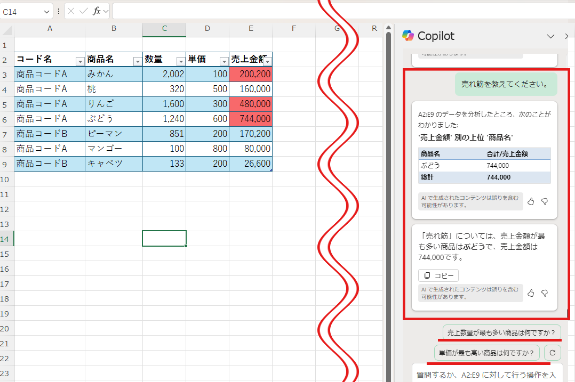Choose suggestion 売上数量が最も多い商品は何ですか?
Image resolution: width=575 pixels, height=382 pixels.
coord(501,332)
